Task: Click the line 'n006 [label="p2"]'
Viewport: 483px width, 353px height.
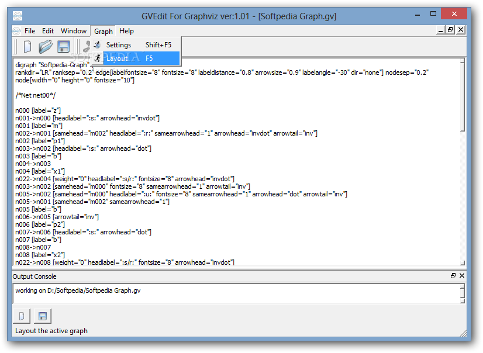Action: pyautogui.click(x=40, y=224)
